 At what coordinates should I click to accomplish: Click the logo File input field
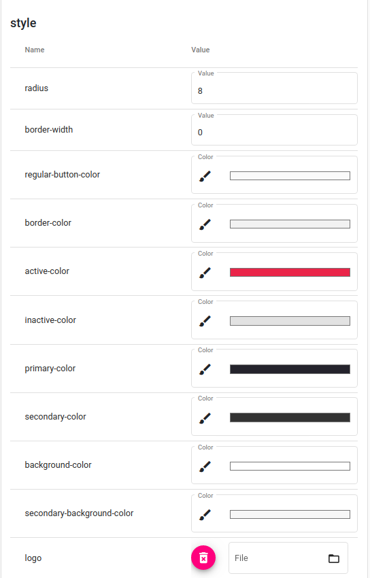(x=288, y=558)
